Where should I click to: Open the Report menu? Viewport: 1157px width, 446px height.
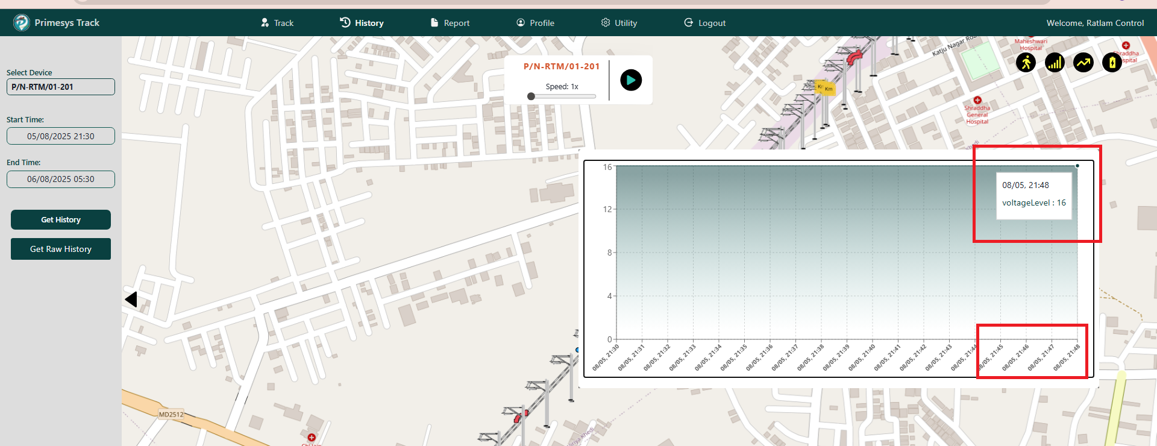450,23
